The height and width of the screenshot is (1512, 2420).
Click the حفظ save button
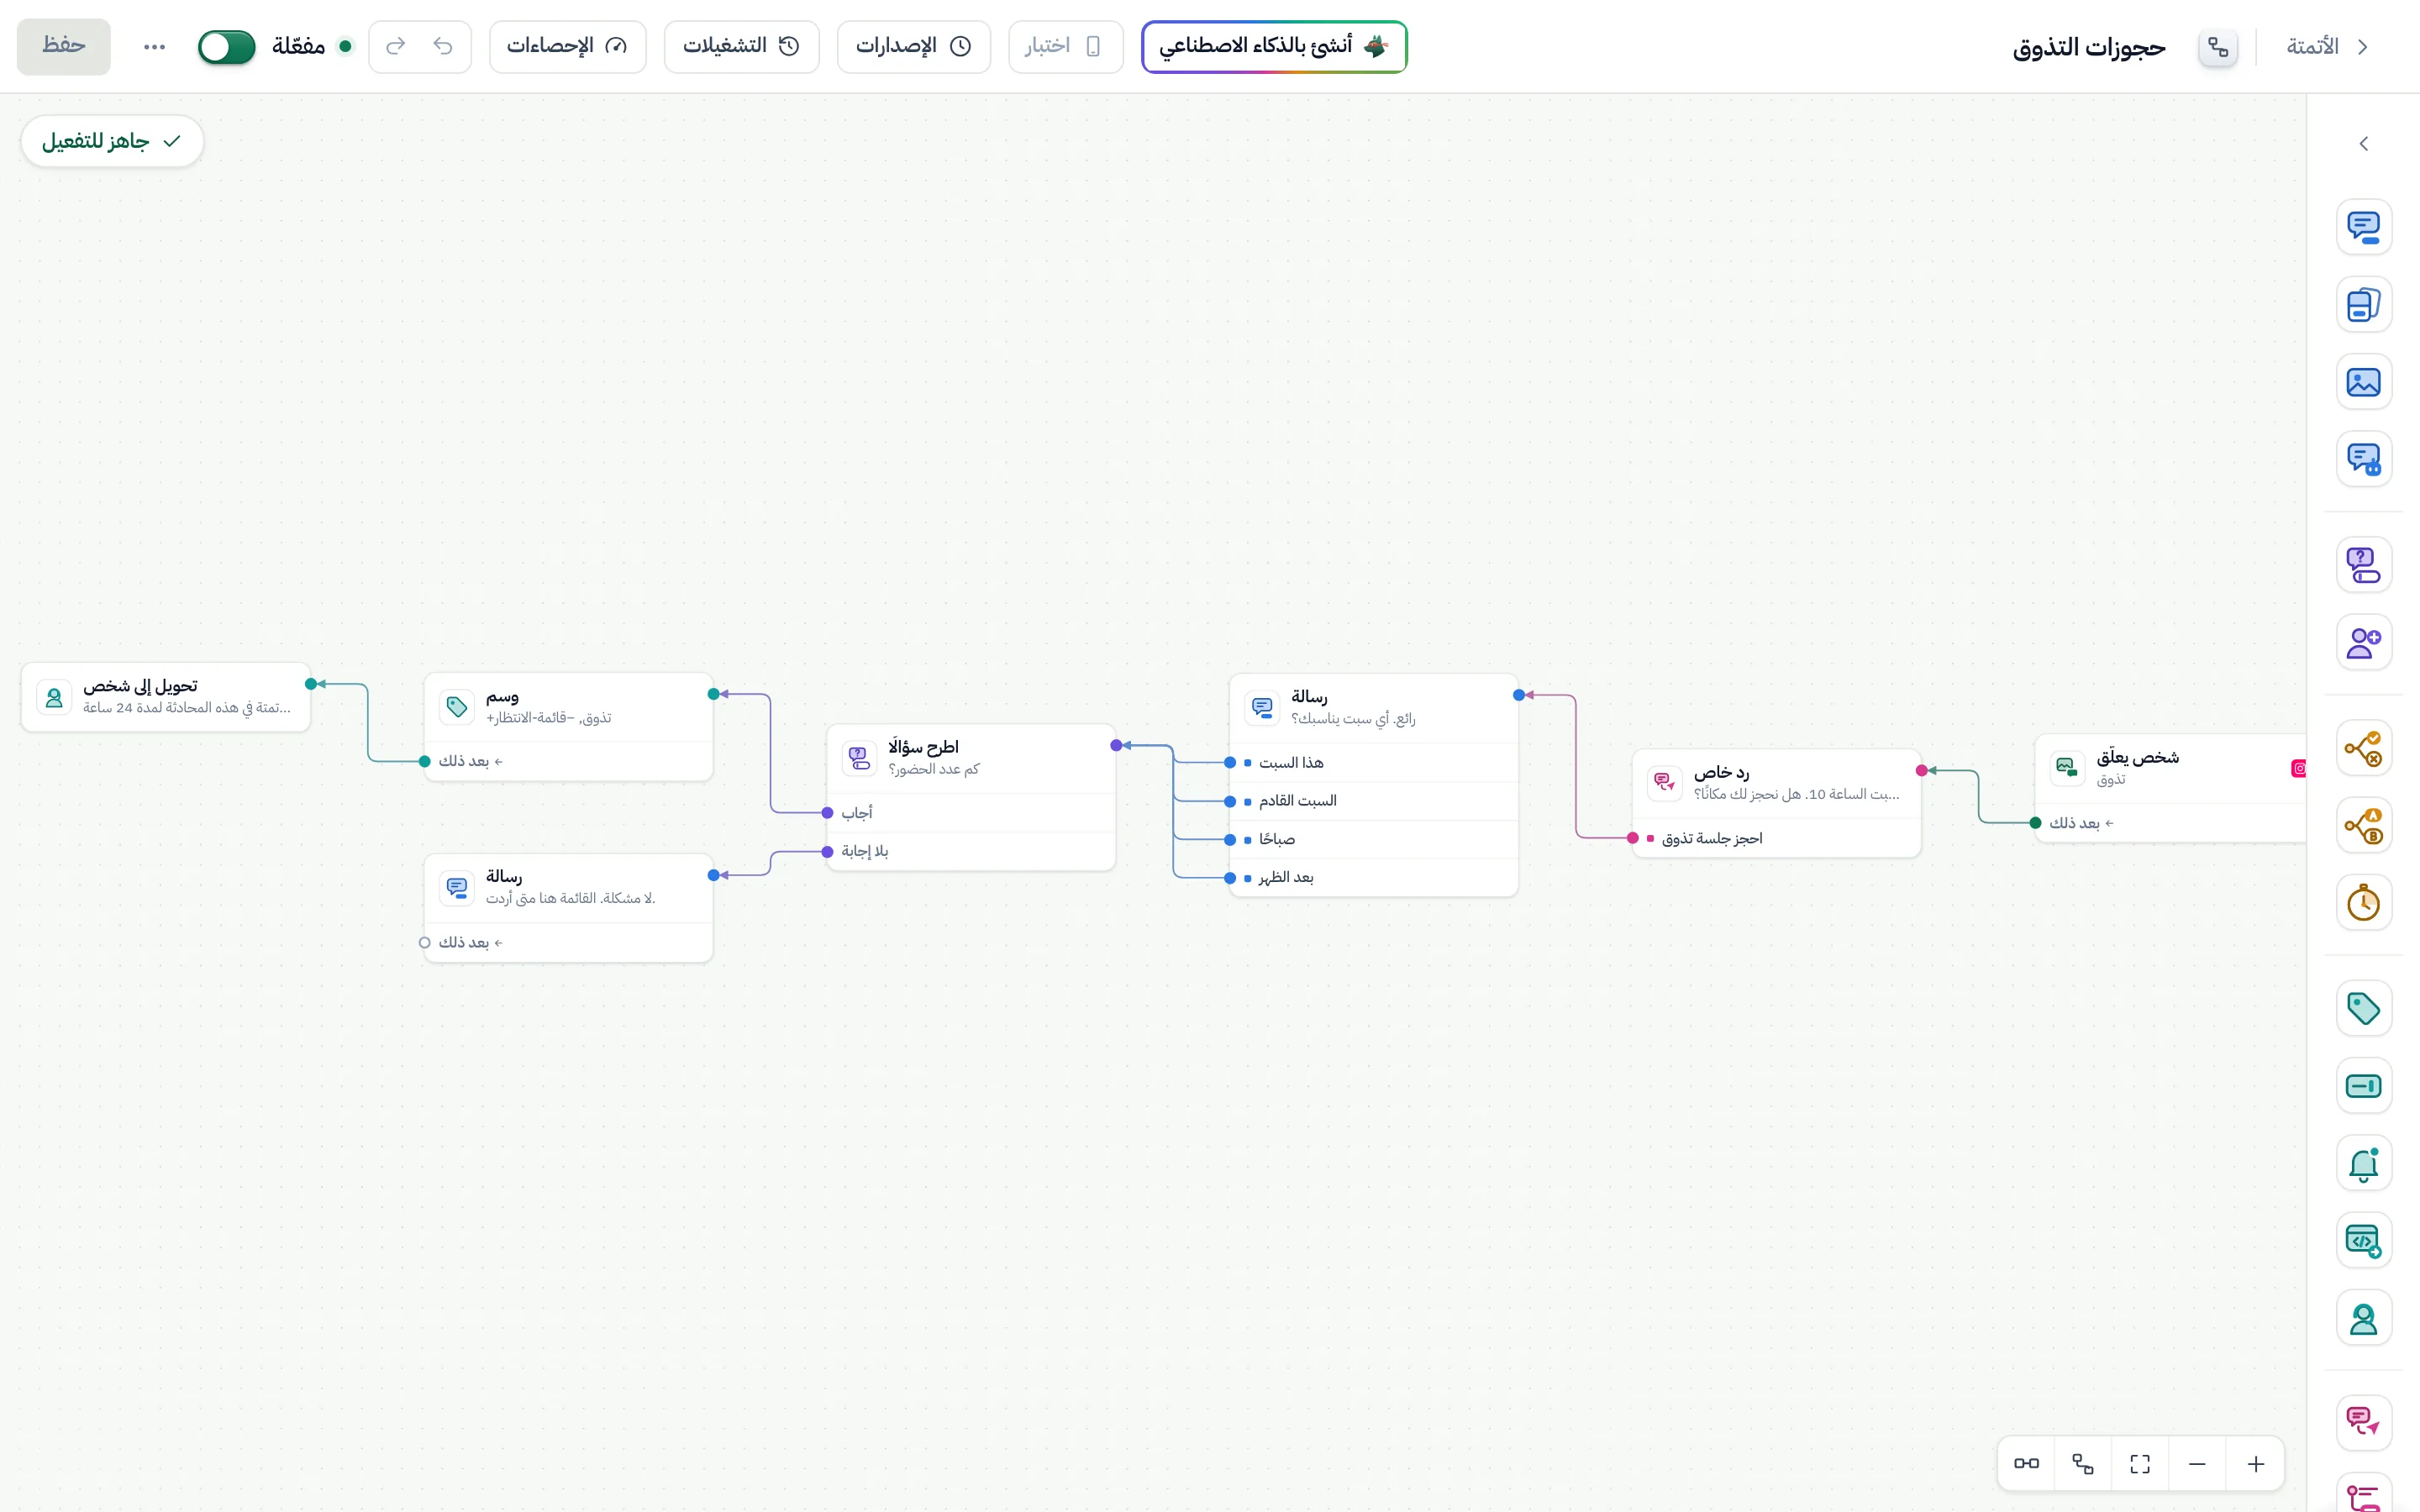click(64, 46)
